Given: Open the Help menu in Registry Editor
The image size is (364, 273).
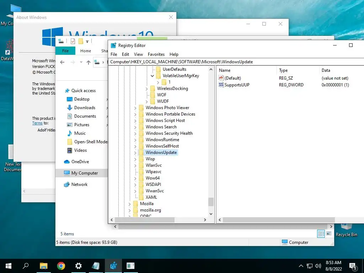Looking at the screenshot, I should (174, 54).
